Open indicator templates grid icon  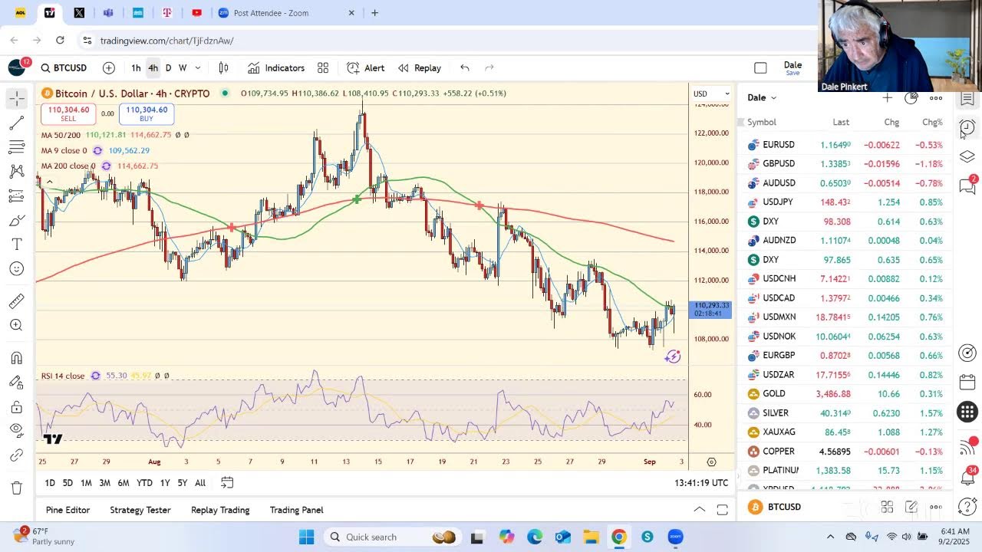click(323, 68)
